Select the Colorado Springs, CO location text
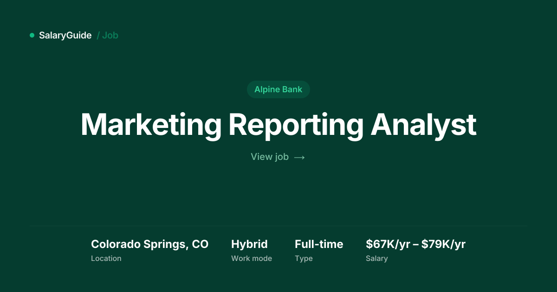Image resolution: width=557 pixels, height=292 pixels. pyautogui.click(x=150, y=244)
